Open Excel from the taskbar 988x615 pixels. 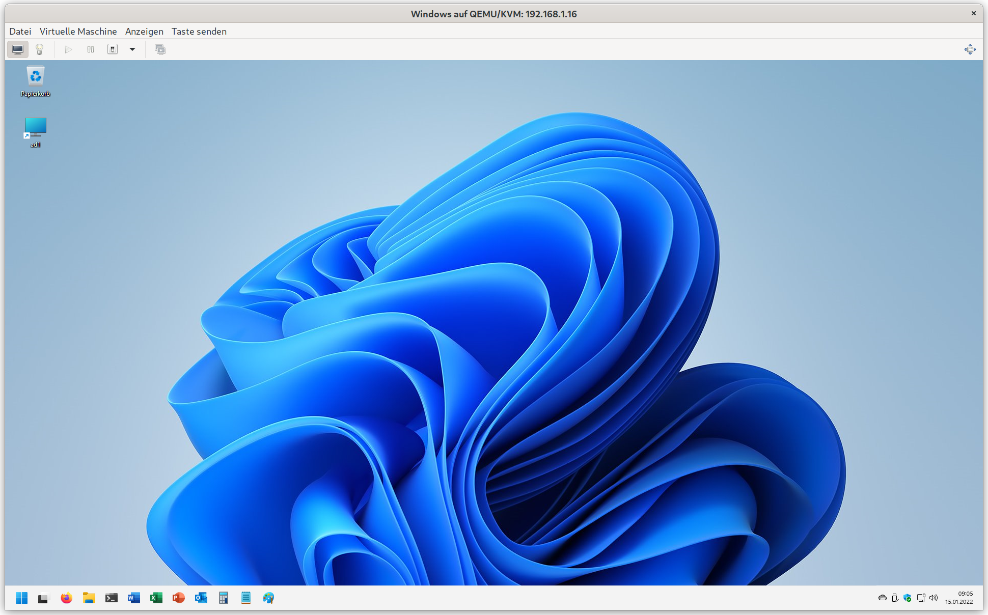pos(156,598)
